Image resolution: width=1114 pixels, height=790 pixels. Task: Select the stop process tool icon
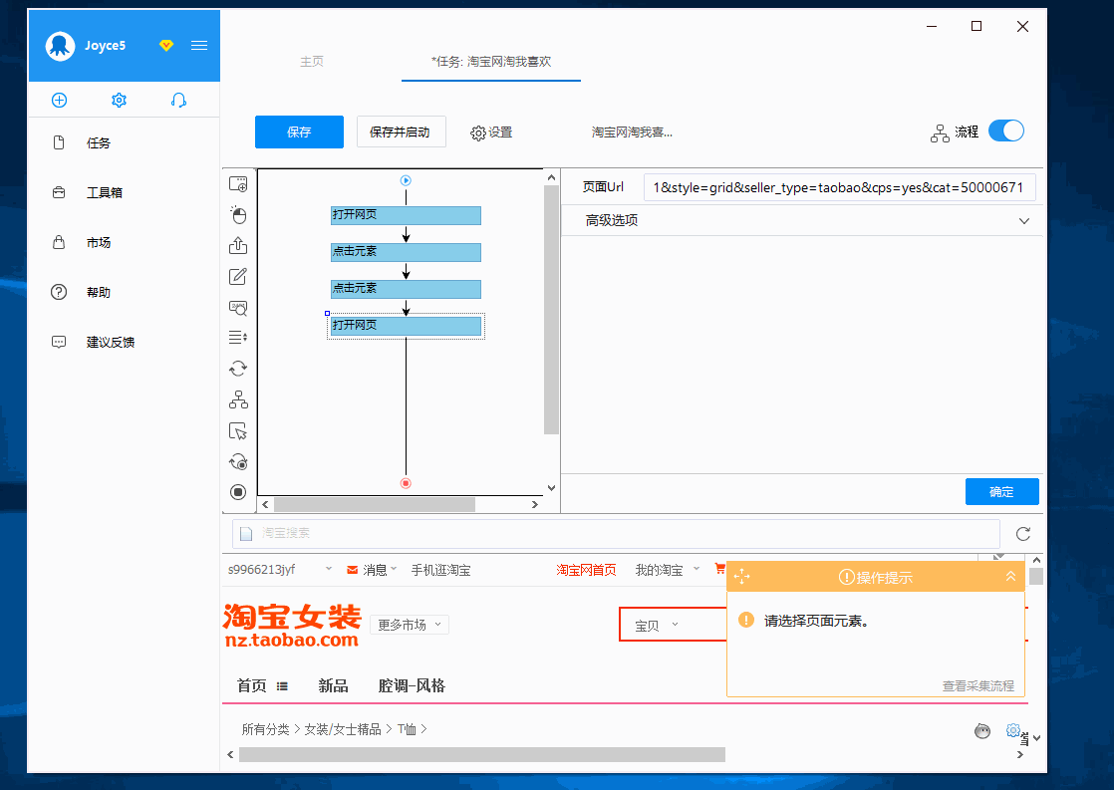click(x=238, y=491)
